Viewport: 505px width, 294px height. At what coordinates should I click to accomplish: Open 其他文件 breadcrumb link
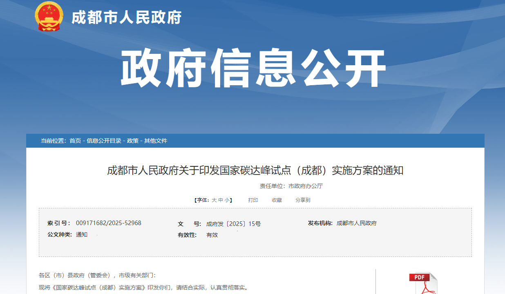pos(156,141)
